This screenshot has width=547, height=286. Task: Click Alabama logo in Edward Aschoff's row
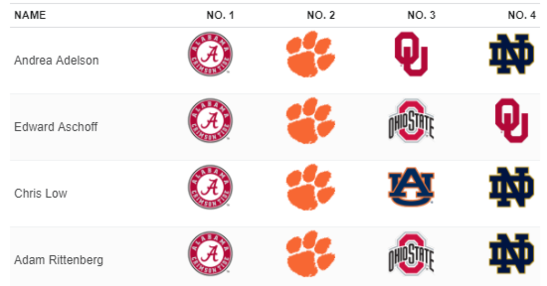(x=210, y=121)
